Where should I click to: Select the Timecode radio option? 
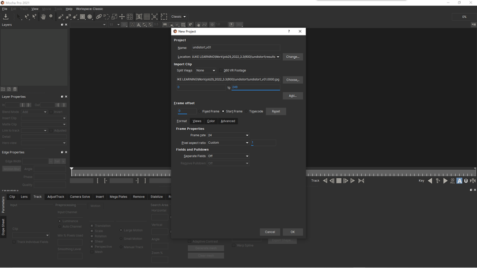247,111
